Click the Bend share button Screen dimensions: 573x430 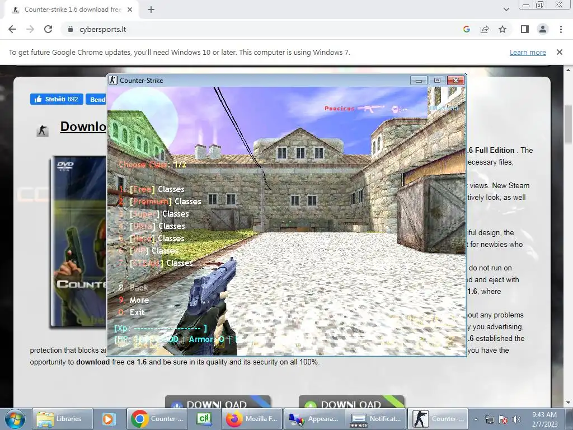click(x=96, y=99)
